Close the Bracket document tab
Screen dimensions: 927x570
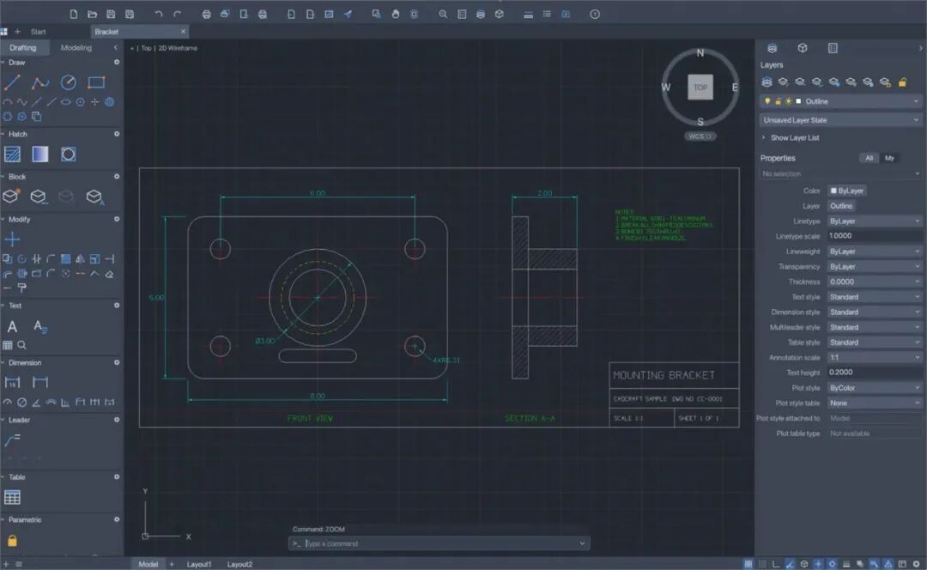click(x=184, y=32)
